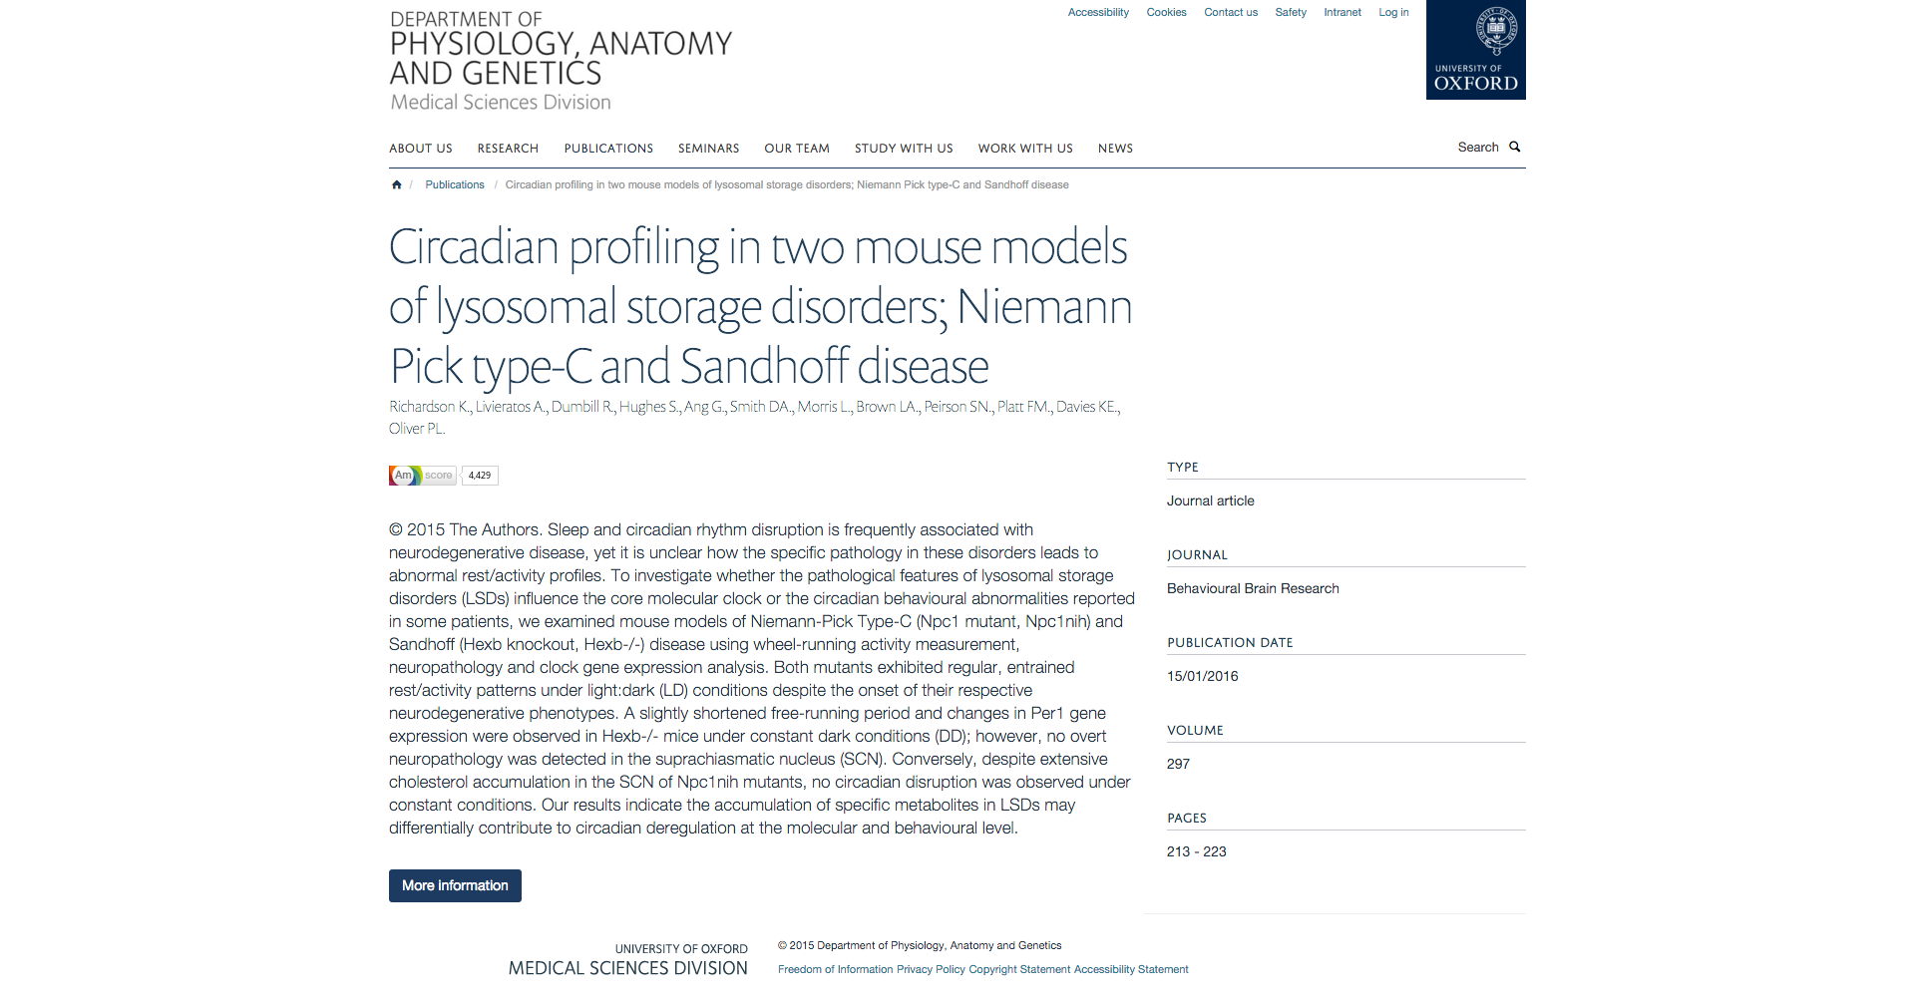Image resolution: width=1915 pixels, height=1001 pixels.
Task: Open the About Us menu
Action: coord(421,149)
